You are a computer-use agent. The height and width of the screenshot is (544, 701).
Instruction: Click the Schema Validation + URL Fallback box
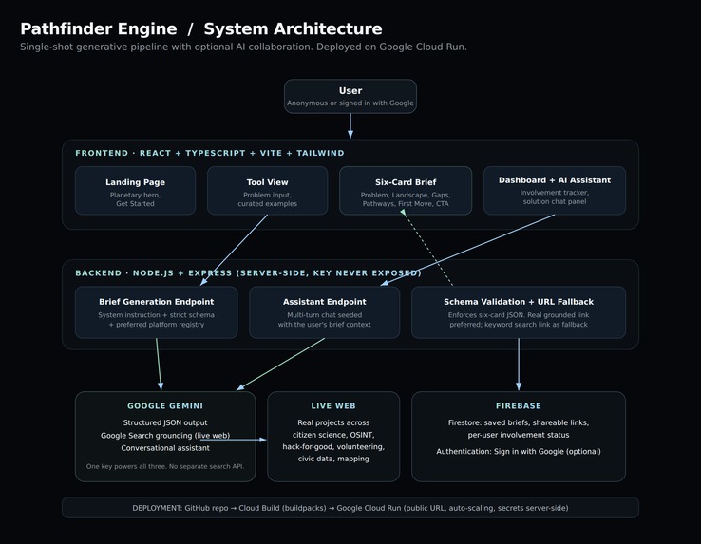[519, 312]
